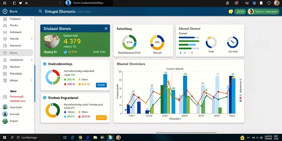This screenshot has width=282, height=141.
Task: Open Microsoft Edge from the taskbar
Action: (x=73, y=138)
